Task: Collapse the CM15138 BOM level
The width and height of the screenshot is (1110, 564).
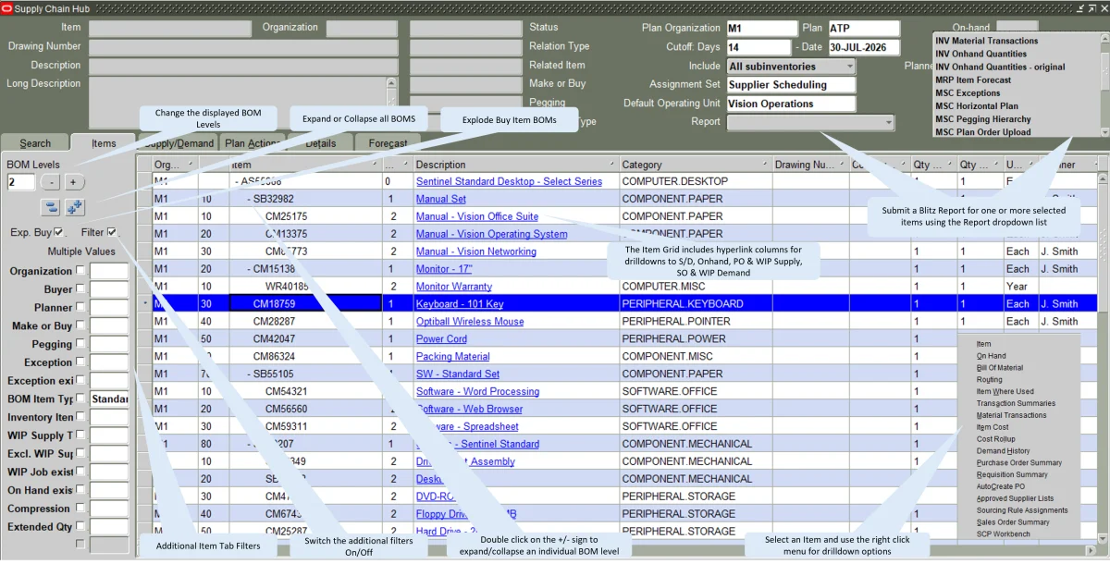Action: point(250,269)
